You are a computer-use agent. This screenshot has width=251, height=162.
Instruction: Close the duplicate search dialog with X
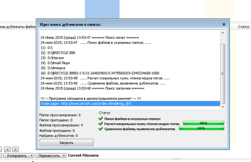click(x=224, y=24)
